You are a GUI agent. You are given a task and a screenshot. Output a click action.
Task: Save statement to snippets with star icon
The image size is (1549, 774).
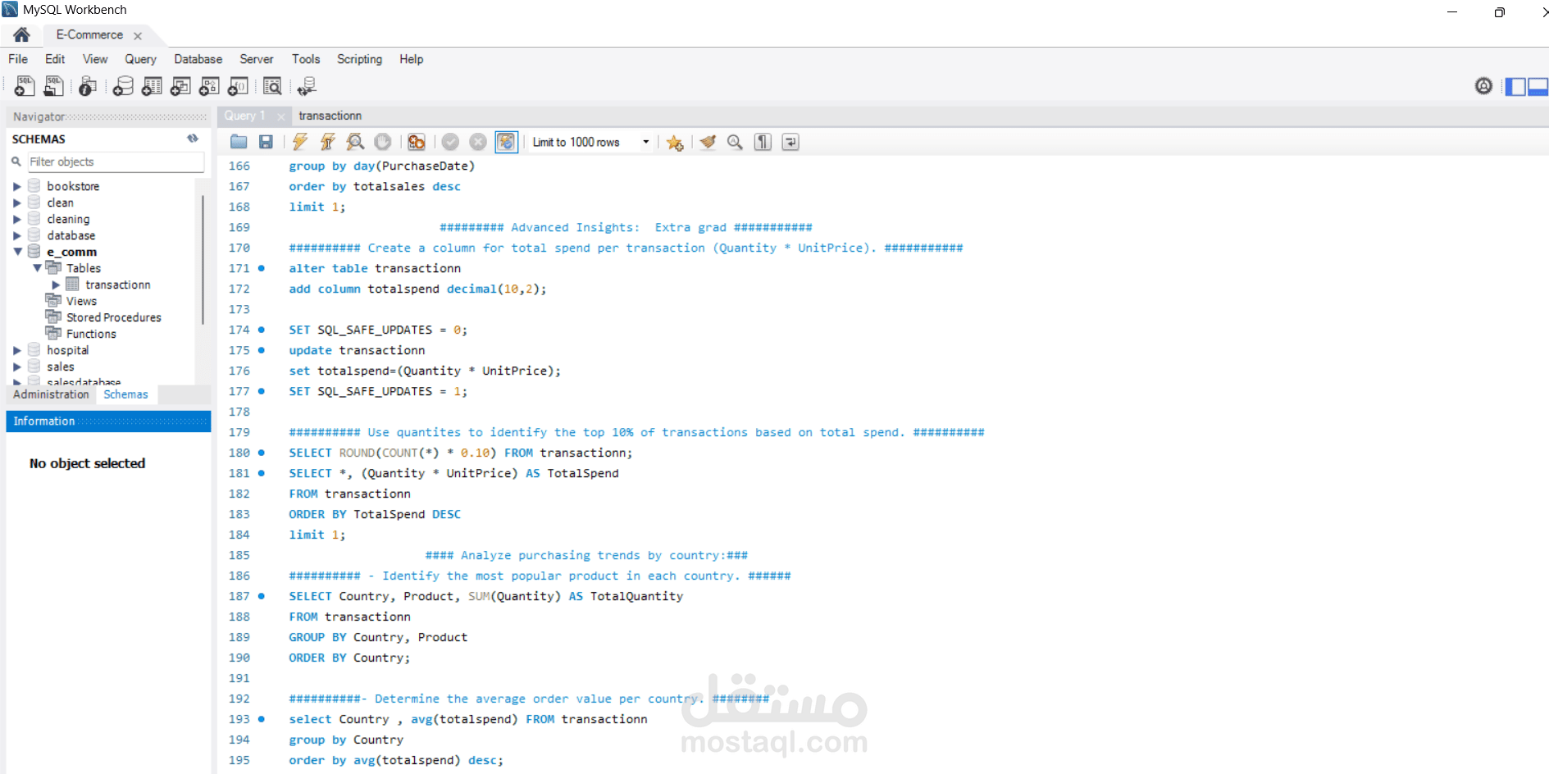pyautogui.click(x=675, y=142)
